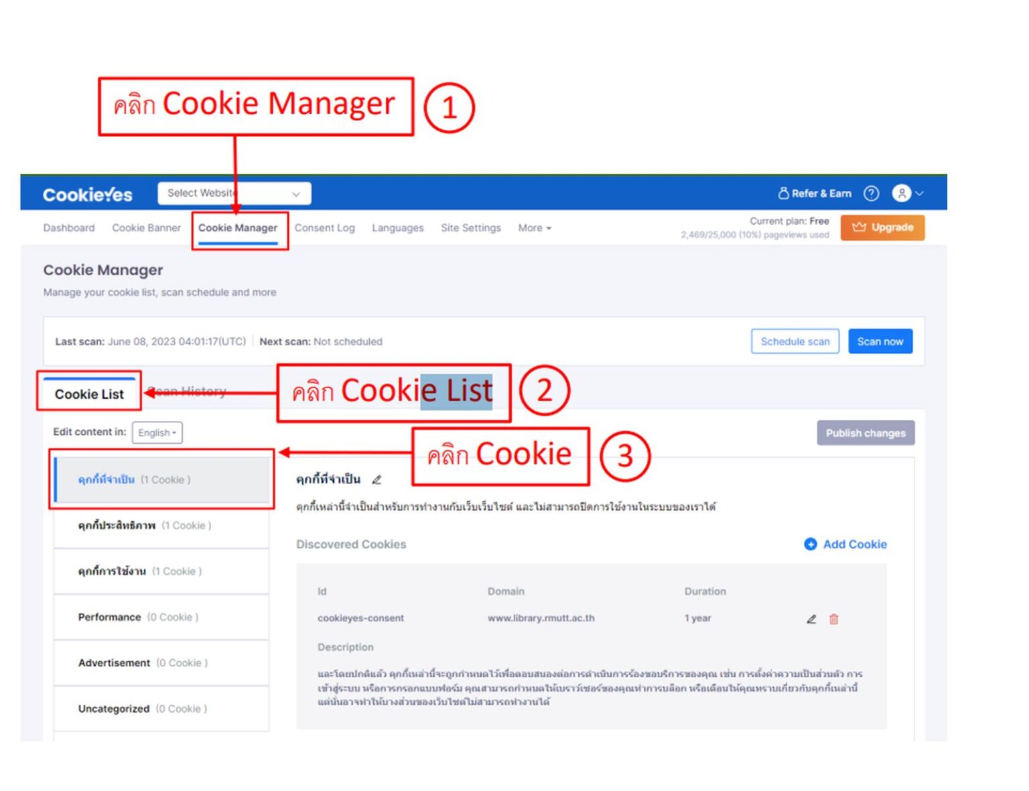The width and height of the screenshot is (1029, 791).
Task: Click the CookieYes logo
Action: pyautogui.click(x=88, y=195)
